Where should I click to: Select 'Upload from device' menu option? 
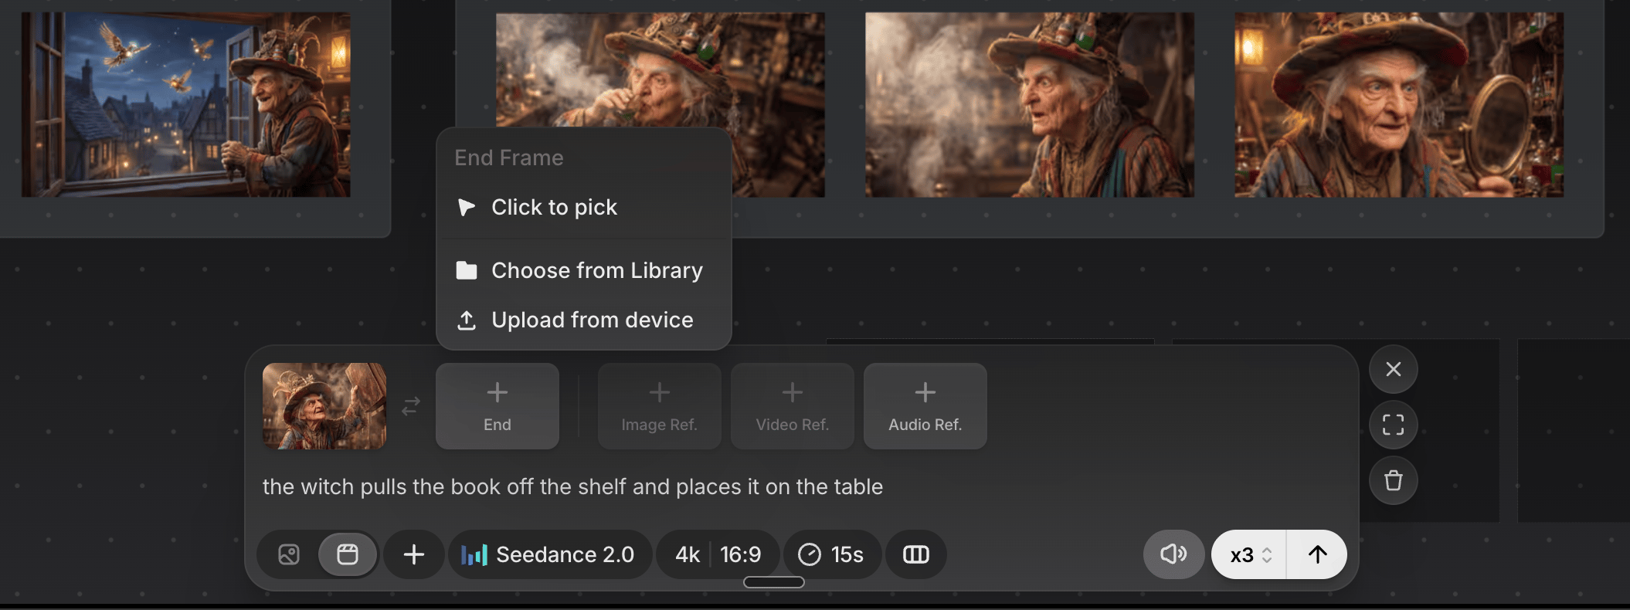click(584, 320)
